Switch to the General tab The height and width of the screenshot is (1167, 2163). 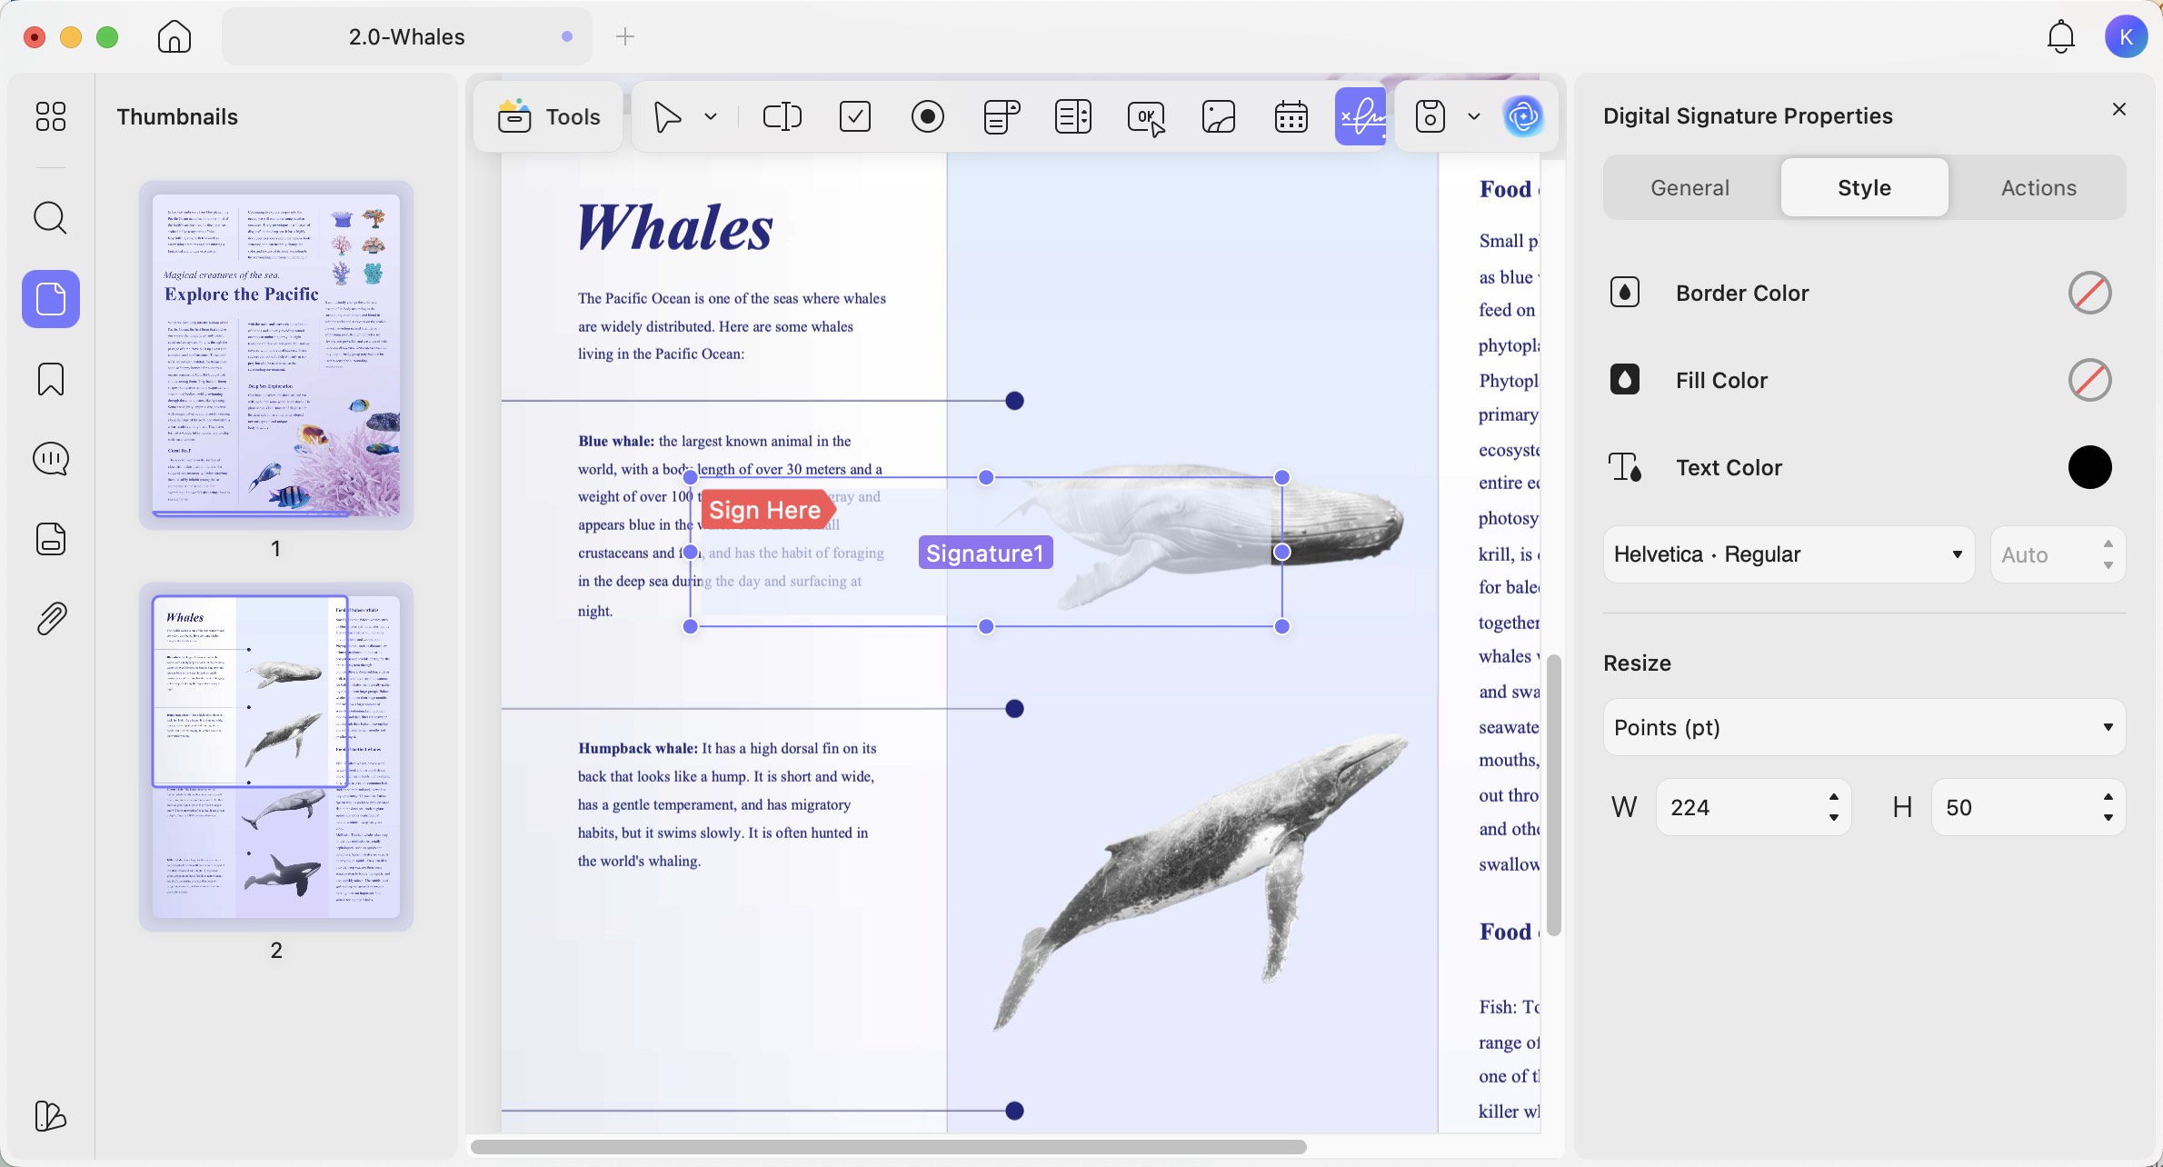(x=1690, y=187)
